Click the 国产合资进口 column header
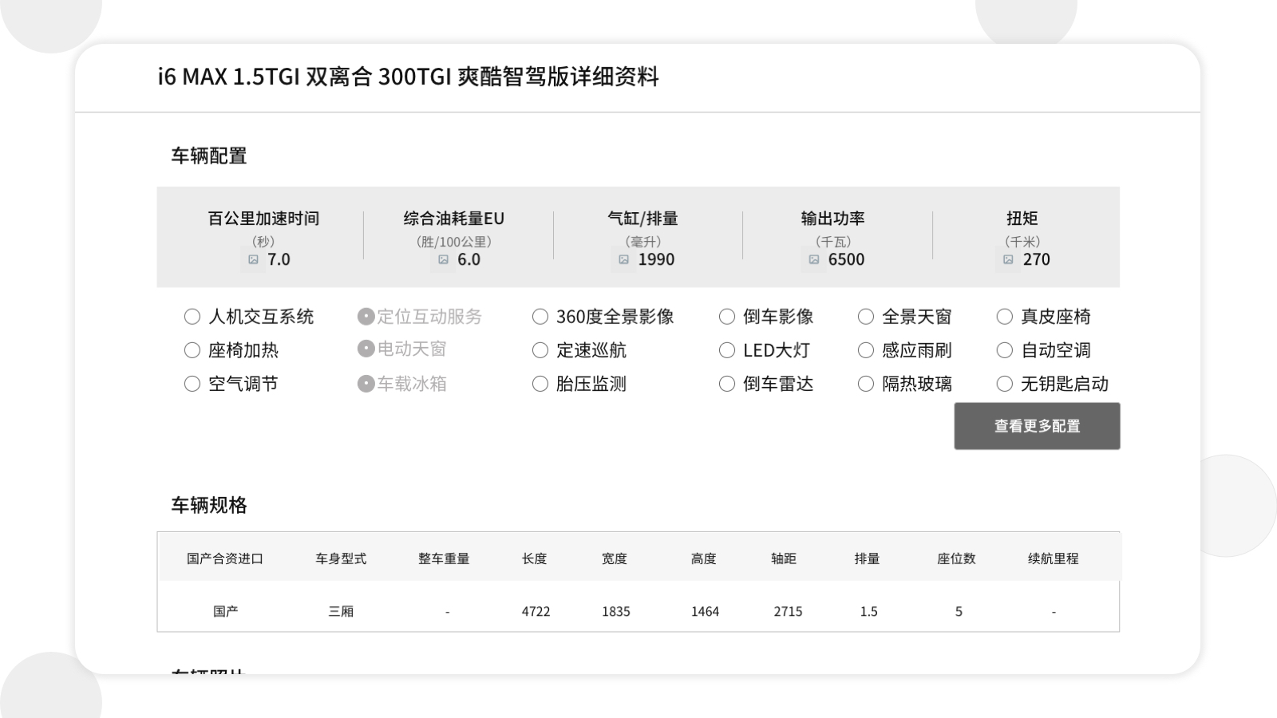This screenshot has height=718, width=1277. [x=225, y=558]
